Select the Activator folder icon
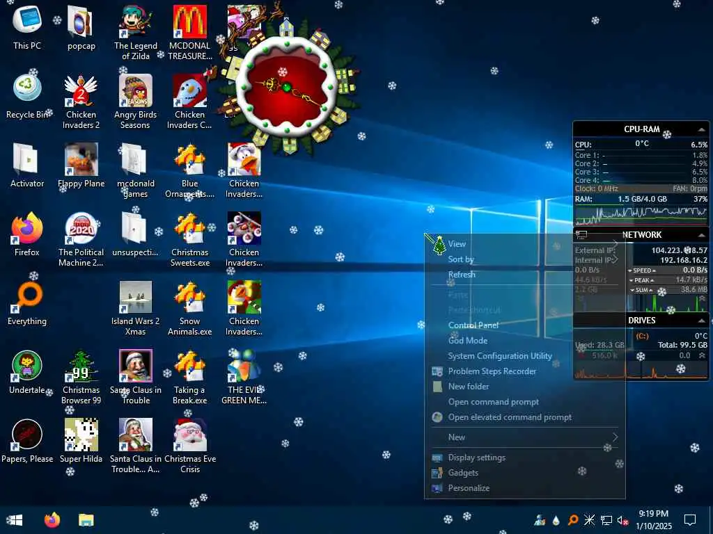This screenshot has width=713, height=534. [27, 165]
